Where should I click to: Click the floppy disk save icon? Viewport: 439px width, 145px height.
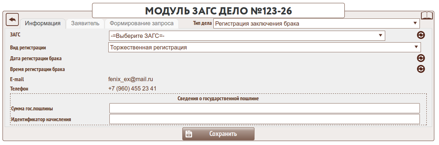pyautogui.click(x=188, y=134)
